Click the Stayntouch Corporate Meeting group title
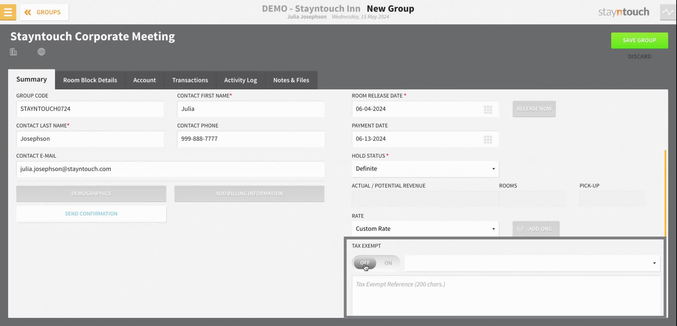This screenshot has width=677, height=326. 93,37
